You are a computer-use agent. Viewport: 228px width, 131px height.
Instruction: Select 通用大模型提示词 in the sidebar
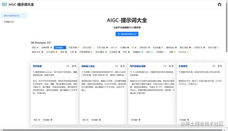tap(14, 16)
